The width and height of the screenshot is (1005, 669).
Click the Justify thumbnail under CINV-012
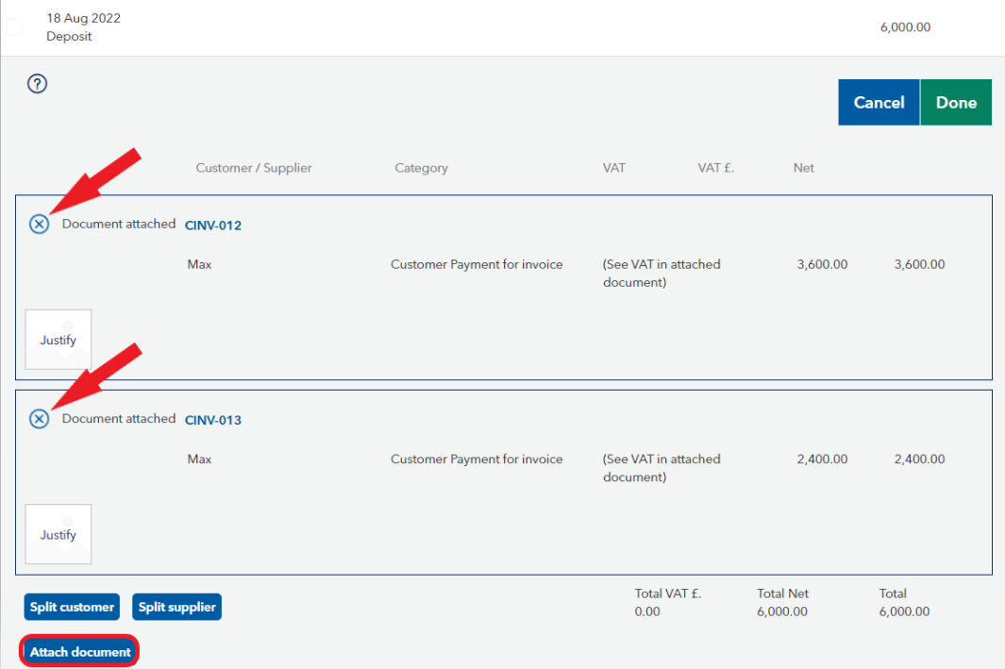58,340
